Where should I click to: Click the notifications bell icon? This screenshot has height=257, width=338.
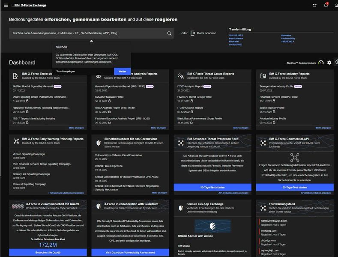coord(326,5)
